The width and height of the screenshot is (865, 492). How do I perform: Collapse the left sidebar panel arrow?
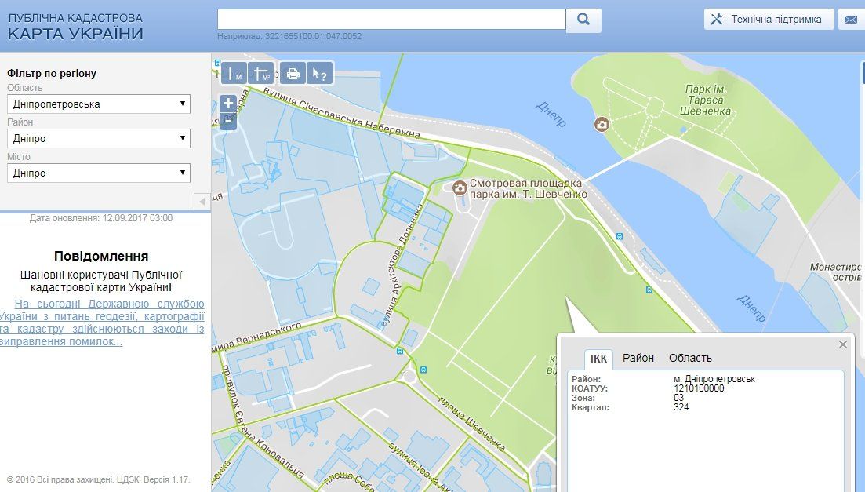point(202,202)
